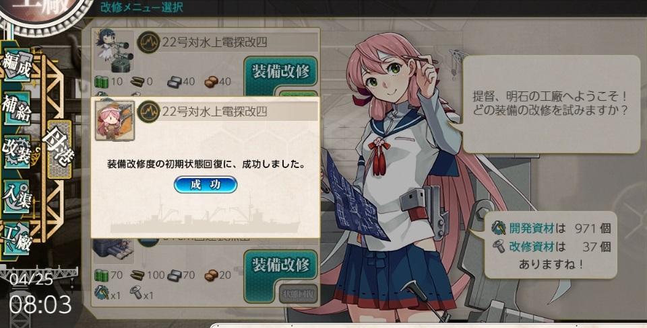Click the 改修メニュー選択 header title
Image resolution: width=647 pixels, height=328 pixels.
142,7
